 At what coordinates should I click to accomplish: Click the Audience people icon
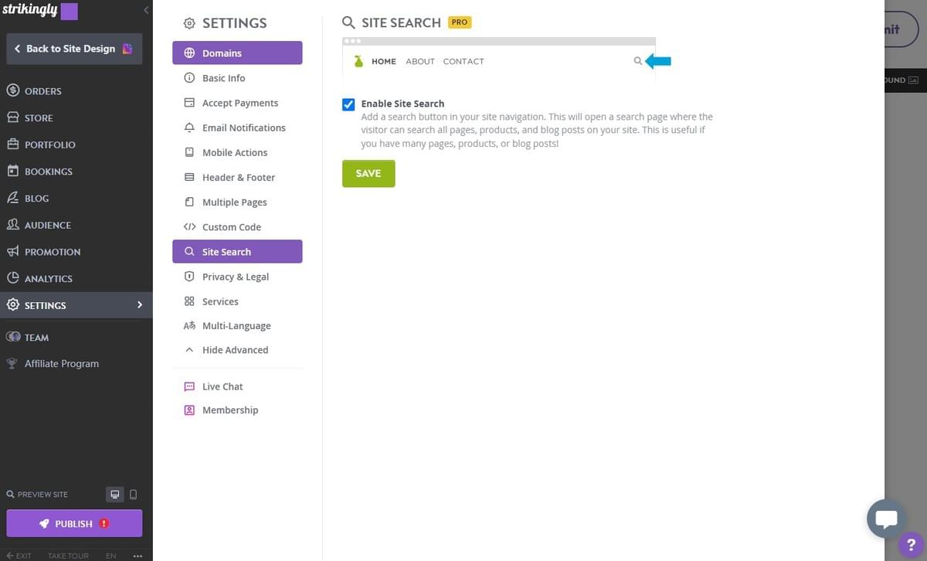[x=12, y=225]
